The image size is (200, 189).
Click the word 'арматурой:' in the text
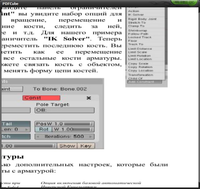(37, 171)
